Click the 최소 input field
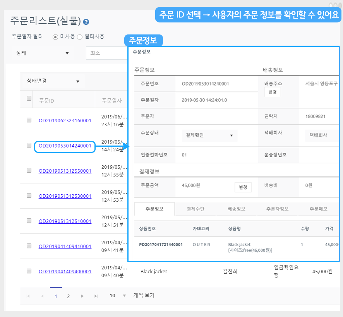 [x=106, y=53]
